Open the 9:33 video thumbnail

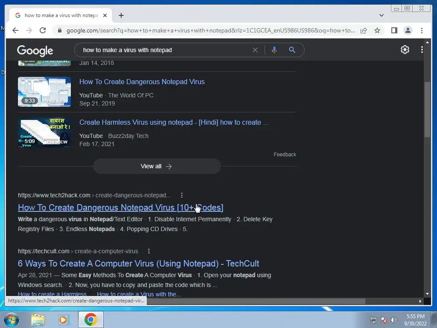[44, 92]
